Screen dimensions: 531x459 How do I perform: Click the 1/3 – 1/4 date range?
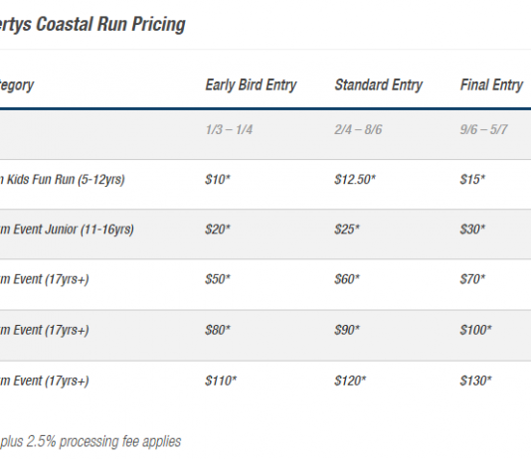229,129
